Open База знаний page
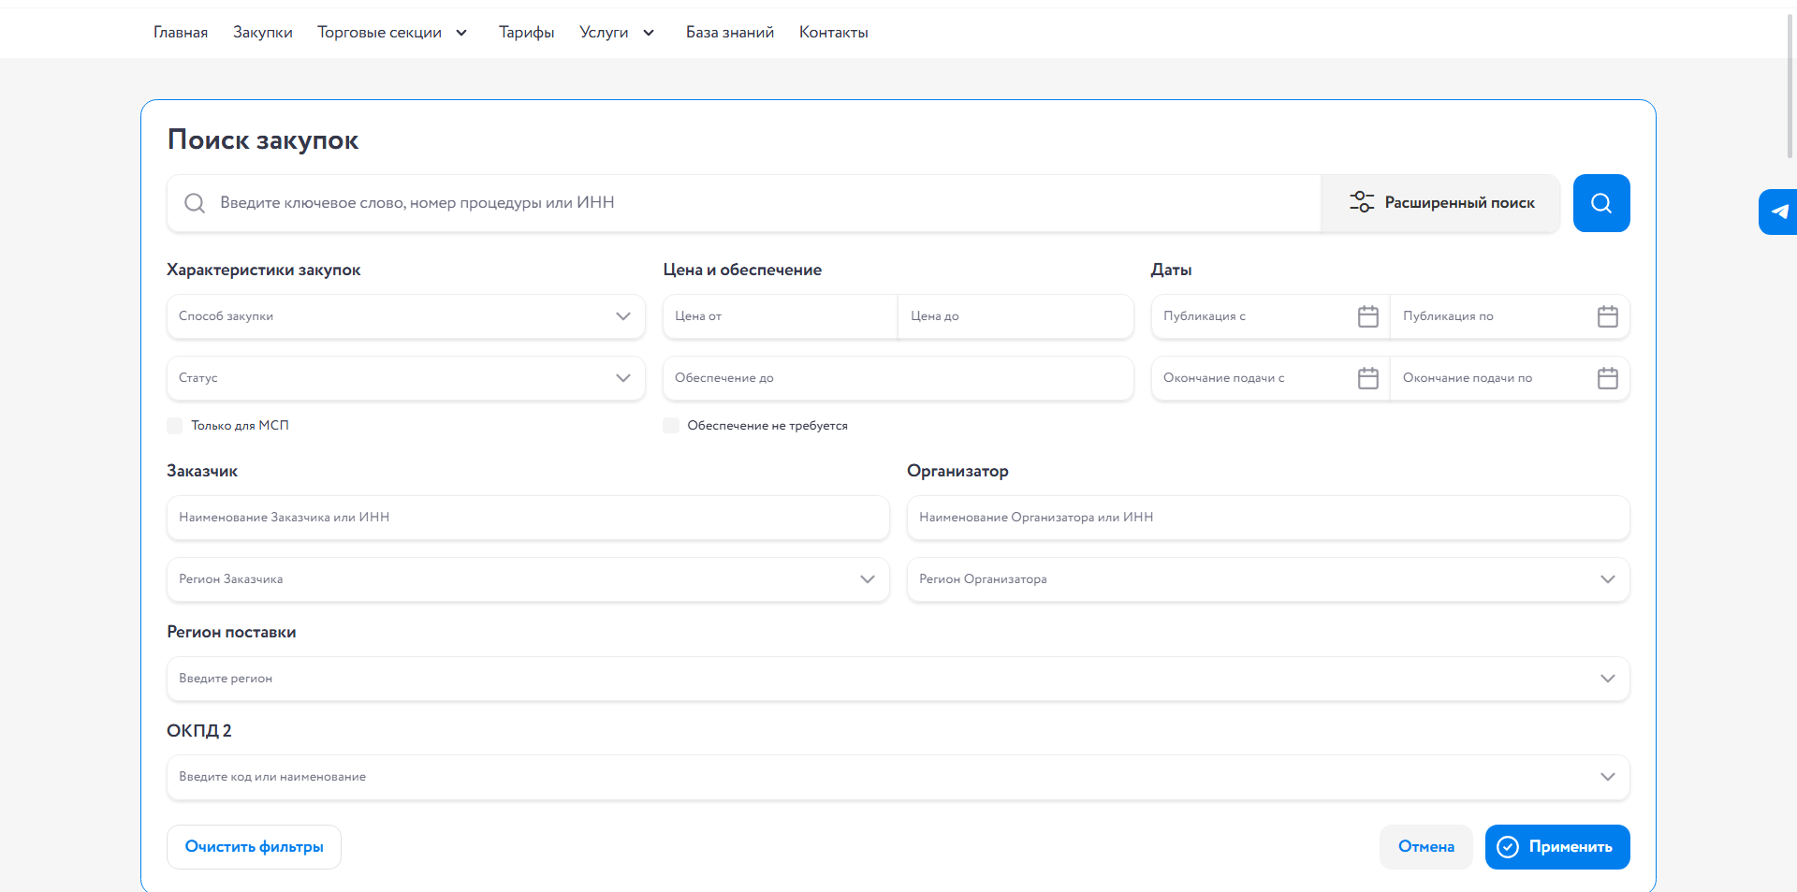The image size is (1797, 892). click(730, 33)
